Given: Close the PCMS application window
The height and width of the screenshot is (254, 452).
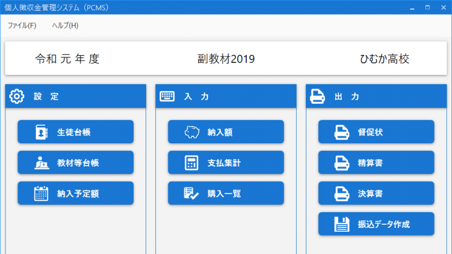Looking at the screenshot, I should coord(443,8).
